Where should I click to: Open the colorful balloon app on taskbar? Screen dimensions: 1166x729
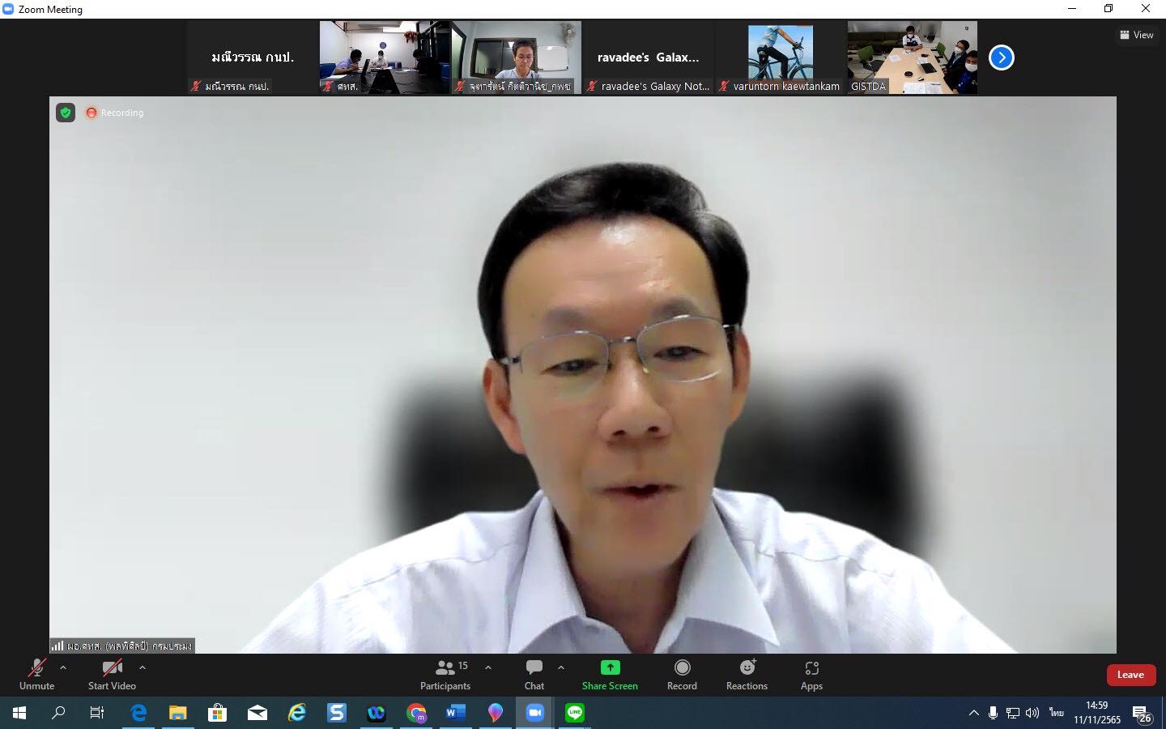tap(496, 713)
